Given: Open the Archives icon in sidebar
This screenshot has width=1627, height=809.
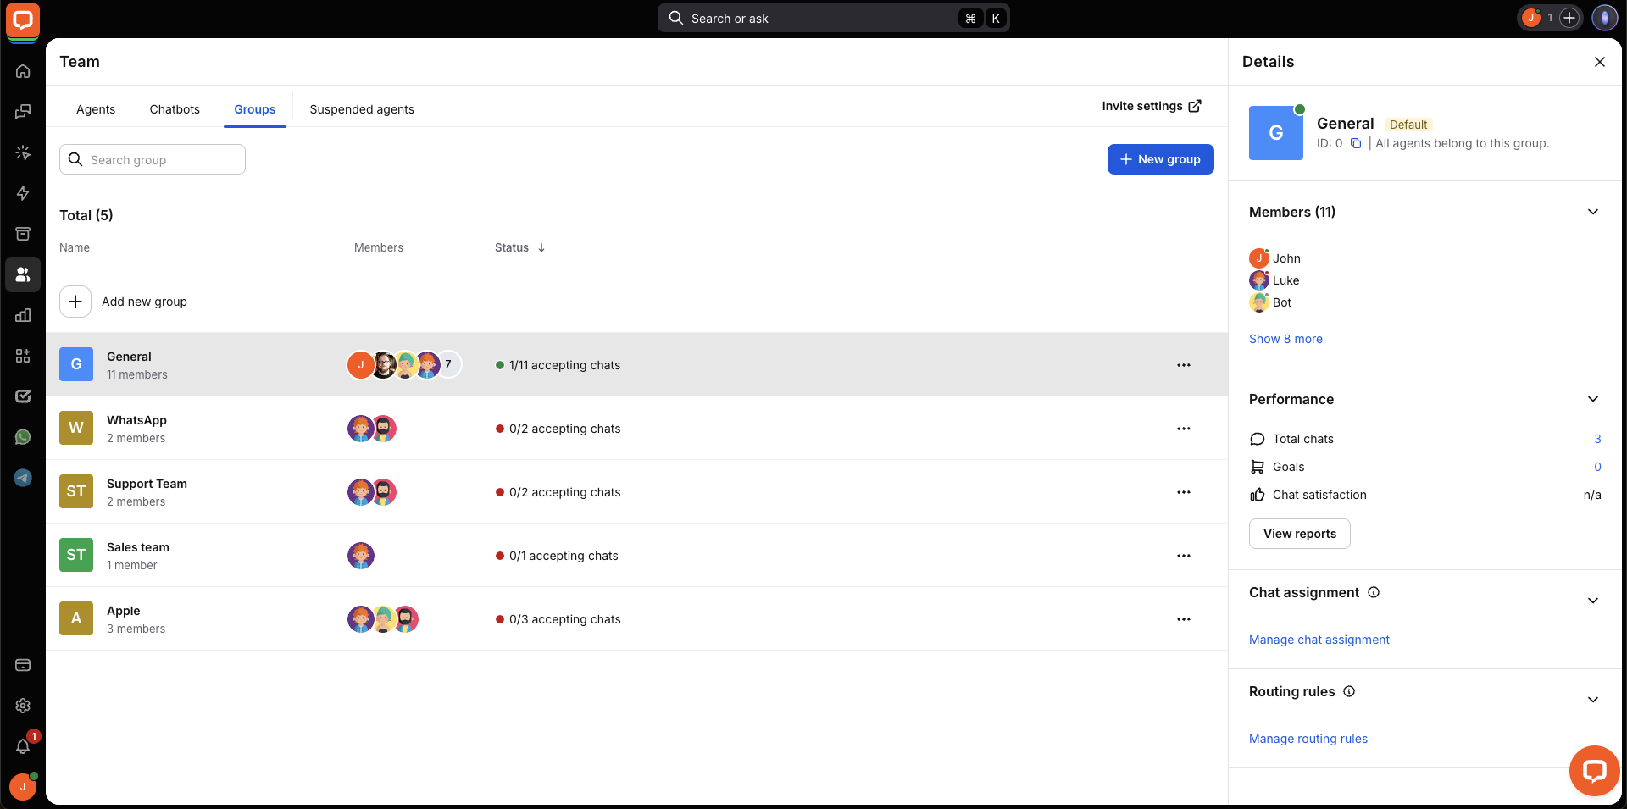Looking at the screenshot, I should (x=23, y=234).
